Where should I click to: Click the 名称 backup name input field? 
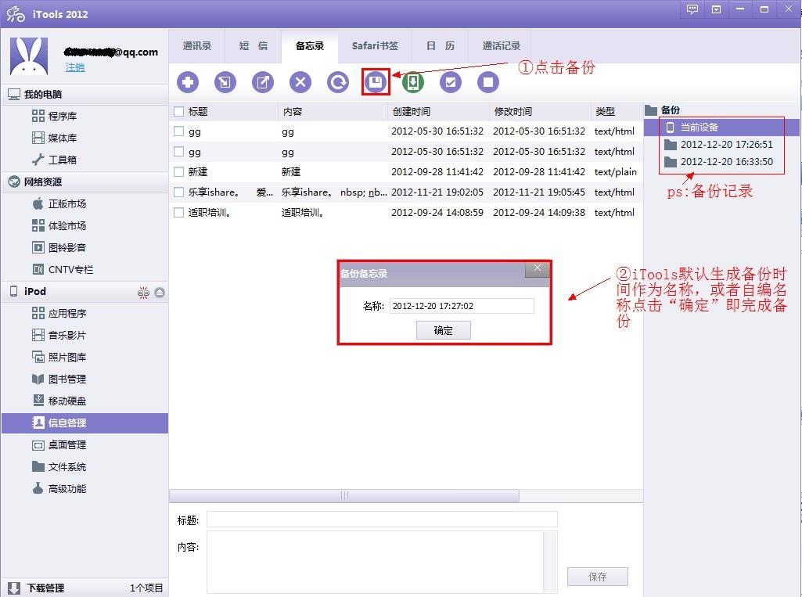[x=462, y=307]
